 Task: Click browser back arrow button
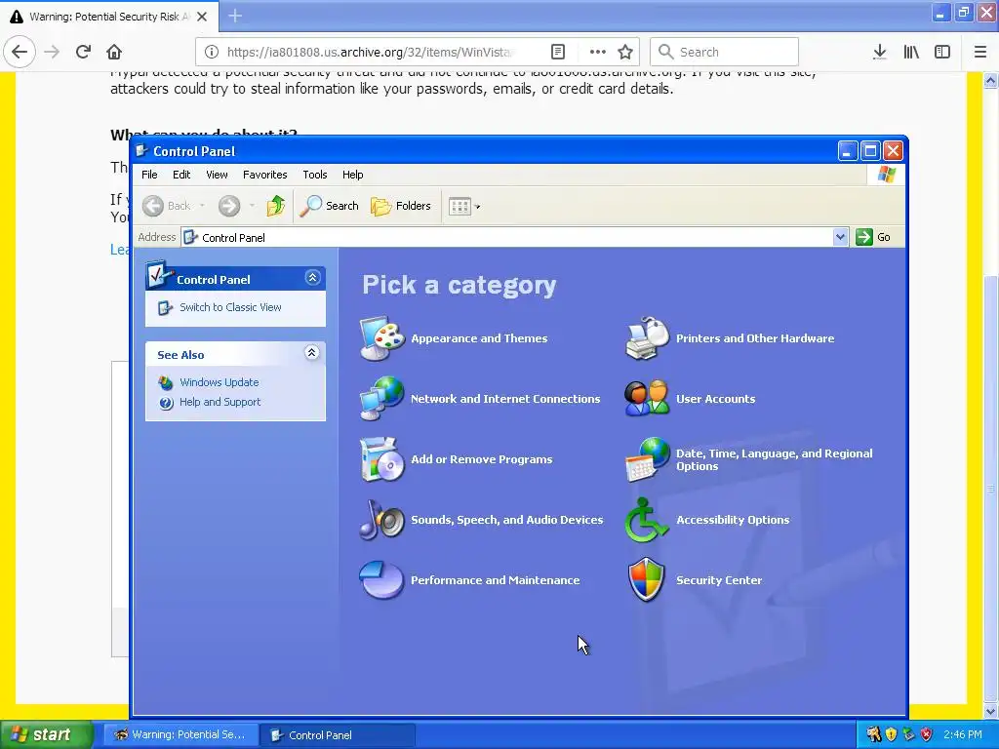point(20,52)
